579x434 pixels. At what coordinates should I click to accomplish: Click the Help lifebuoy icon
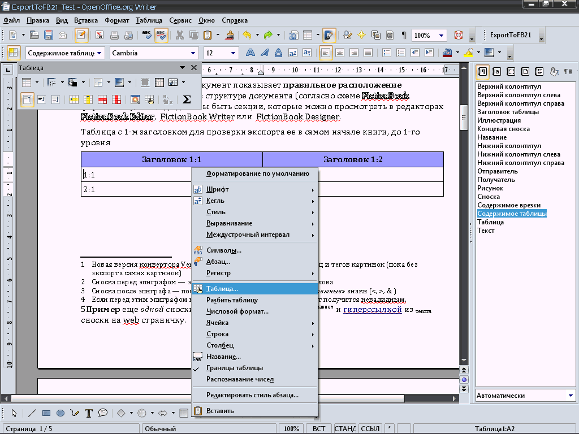point(458,35)
